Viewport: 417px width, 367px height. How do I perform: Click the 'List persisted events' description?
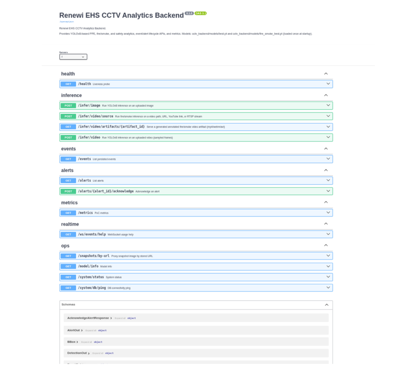tap(104, 159)
